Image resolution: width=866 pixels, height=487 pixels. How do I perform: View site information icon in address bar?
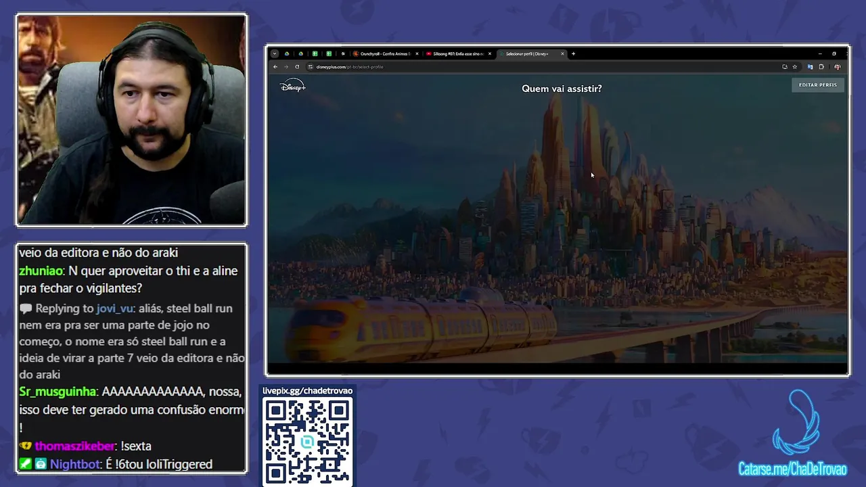[311, 67]
